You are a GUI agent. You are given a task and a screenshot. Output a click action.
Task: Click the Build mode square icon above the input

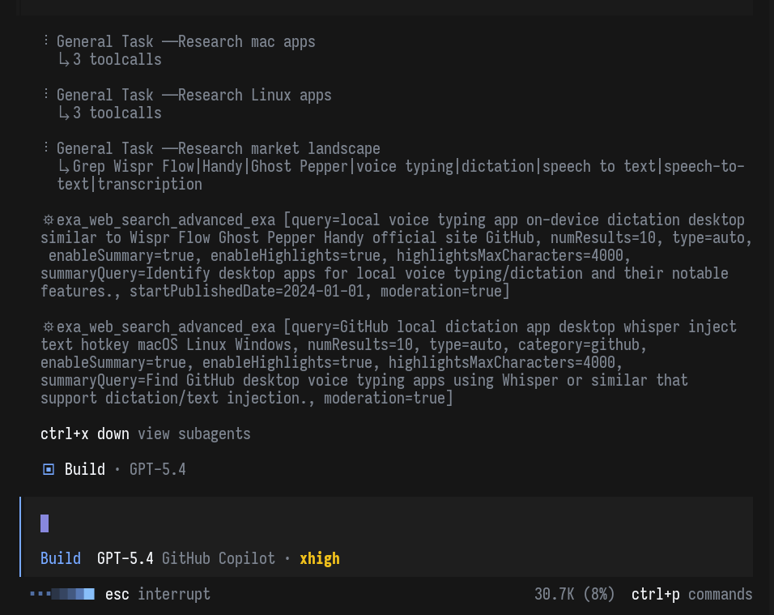click(48, 468)
